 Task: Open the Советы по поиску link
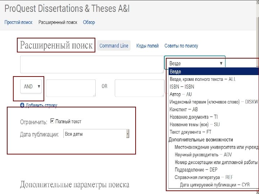[x=181, y=46]
